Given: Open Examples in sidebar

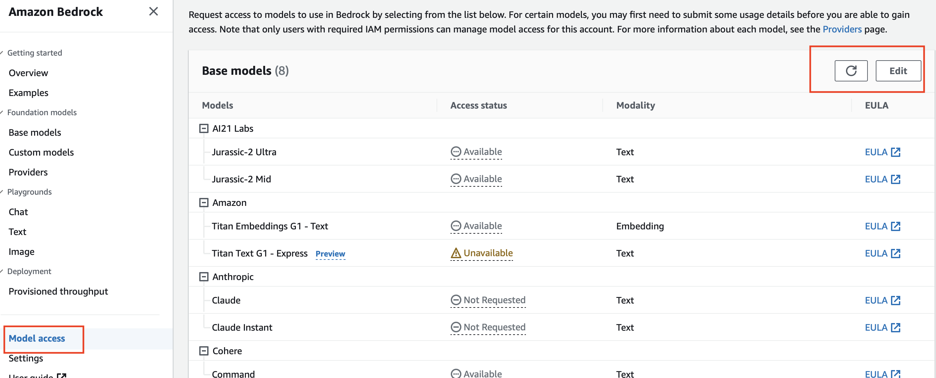Looking at the screenshot, I should pyautogui.click(x=28, y=93).
